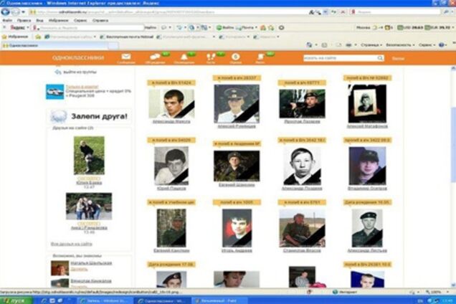Expand the Безопасность dropdown in IE command bar

pyautogui.click(x=399, y=44)
